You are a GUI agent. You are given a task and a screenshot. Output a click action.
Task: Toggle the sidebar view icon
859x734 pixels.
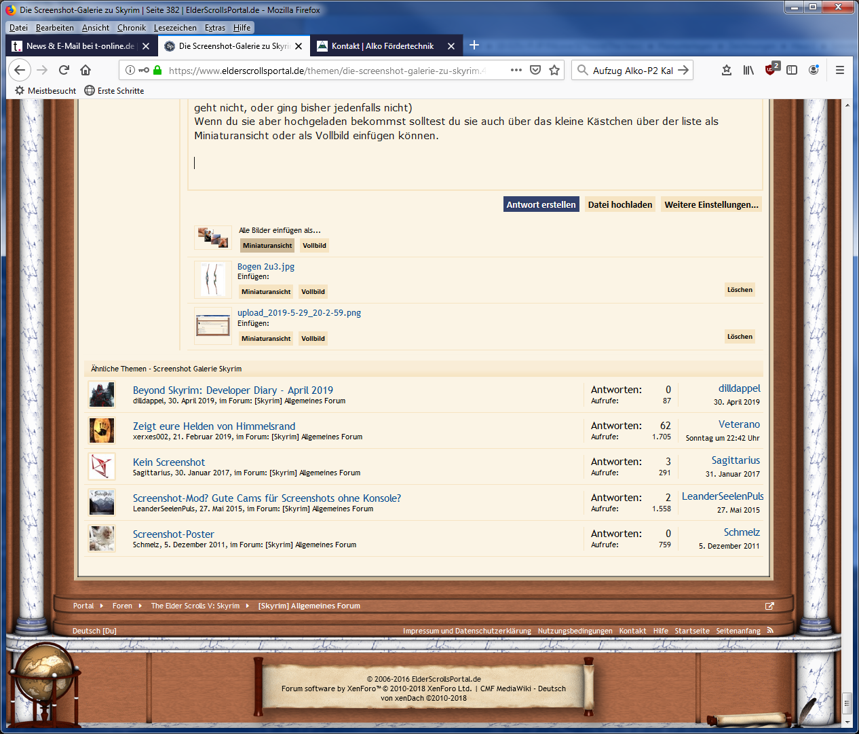[x=792, y=70]
